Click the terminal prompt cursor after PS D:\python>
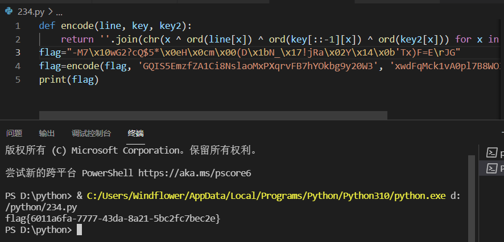The width and height of the screenshot is (504, 242). (x=80, y=230)
